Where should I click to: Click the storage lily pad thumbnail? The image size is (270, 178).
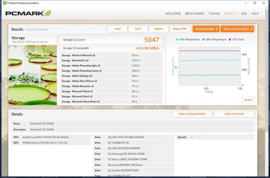[32, 75]
